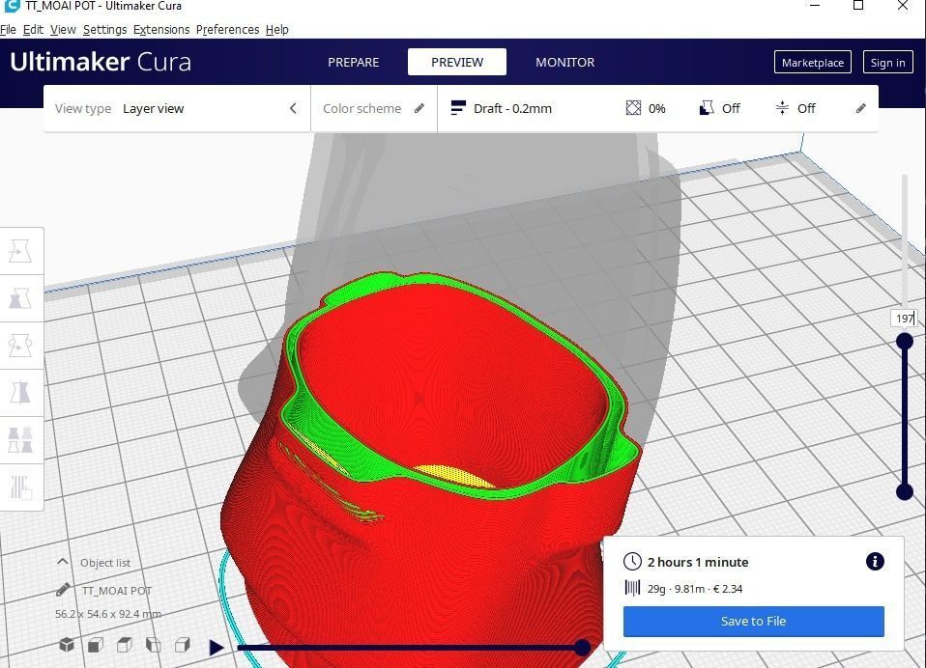This screenshot has height=668, width=926.
Task: Click the Ultimaker Cura logo text
Action: point(101,62)
